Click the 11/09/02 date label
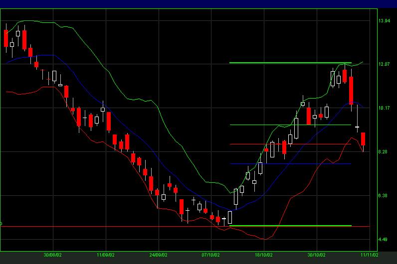The height and width of the screenshot is (264, 397). [x=106, y=255]
